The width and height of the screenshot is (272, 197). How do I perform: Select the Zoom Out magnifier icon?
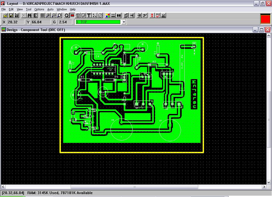coord(54,16)
